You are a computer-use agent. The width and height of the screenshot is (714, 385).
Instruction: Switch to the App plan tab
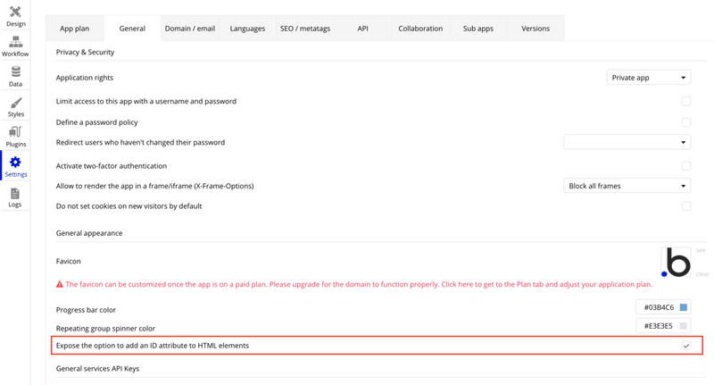pos(75,29)
